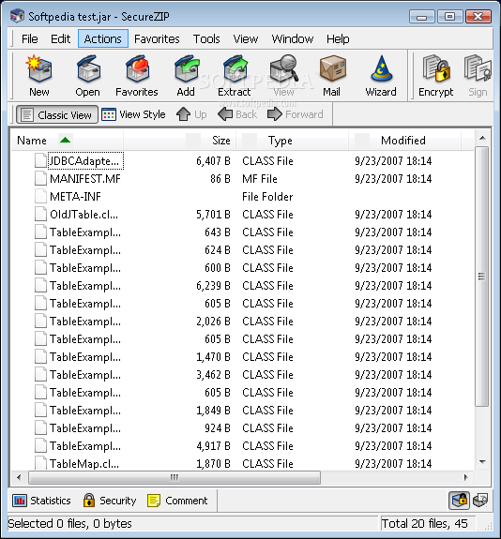Viewport: 501px width, 539px height.
Task: Click the horizontal scrollbar right arrow
Action: click(x=466, y=477)
